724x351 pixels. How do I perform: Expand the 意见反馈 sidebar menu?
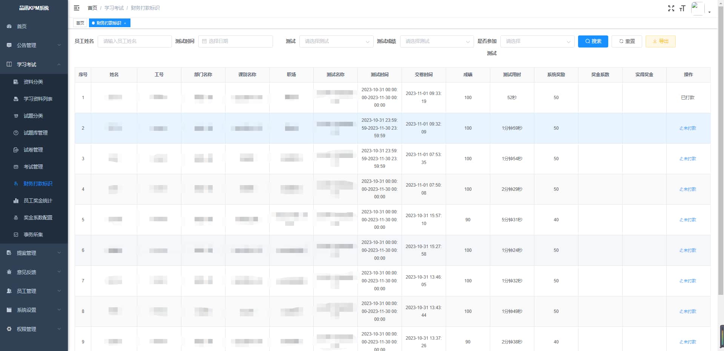(x=34, y=272)
